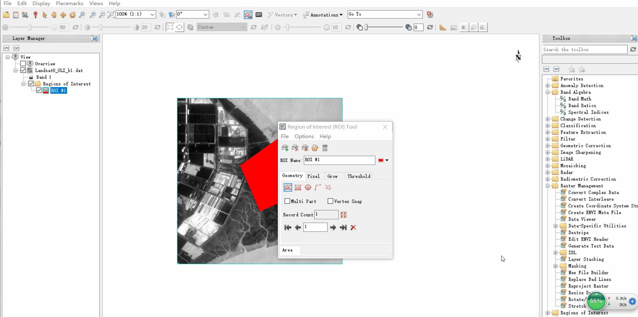Click the Compute Statistics calculator icon

pos(325,148)
